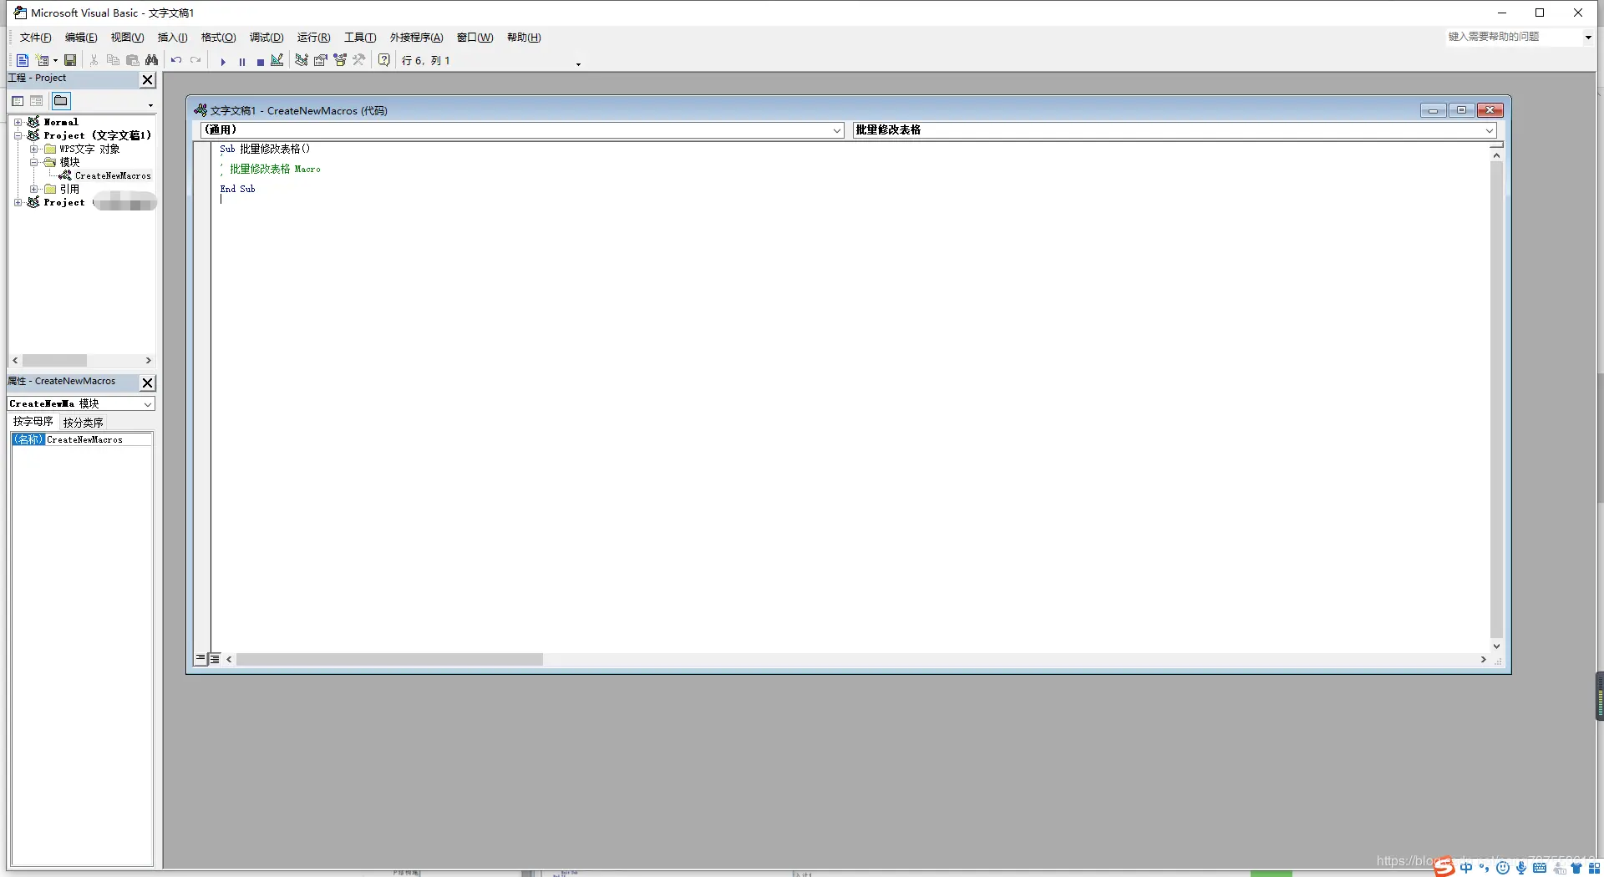
Task: Open the 调试(D) menu
Action: (x=266, y=38)
